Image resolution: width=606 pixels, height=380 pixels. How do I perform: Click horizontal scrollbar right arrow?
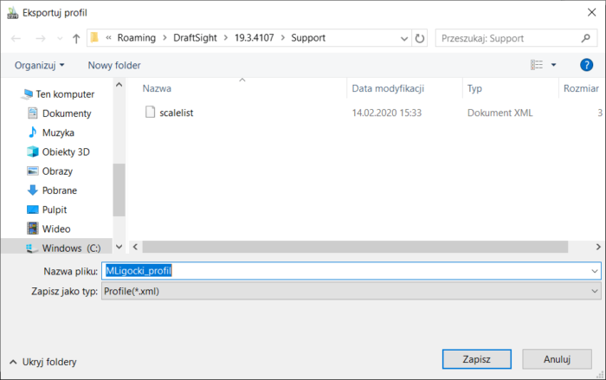[x=598, y=247]
